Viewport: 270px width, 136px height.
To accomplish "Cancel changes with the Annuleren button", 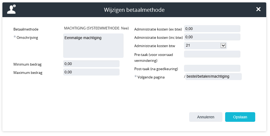I will [x=206, y=117].
